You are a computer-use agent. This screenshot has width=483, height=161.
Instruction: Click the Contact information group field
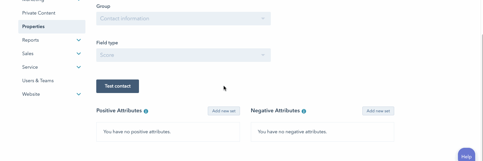176,19
